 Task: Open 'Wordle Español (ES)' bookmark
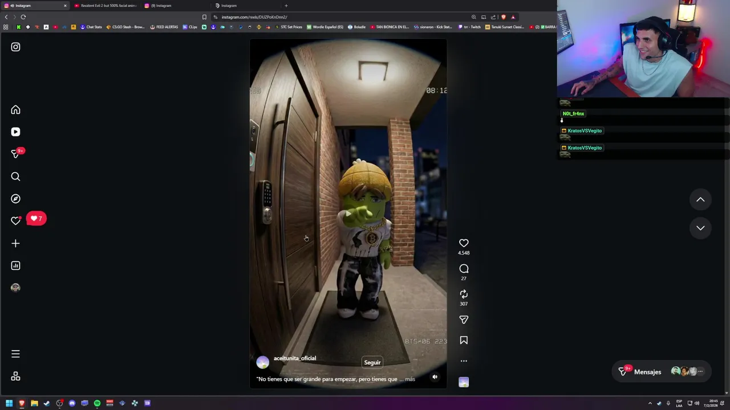point(325,27)
